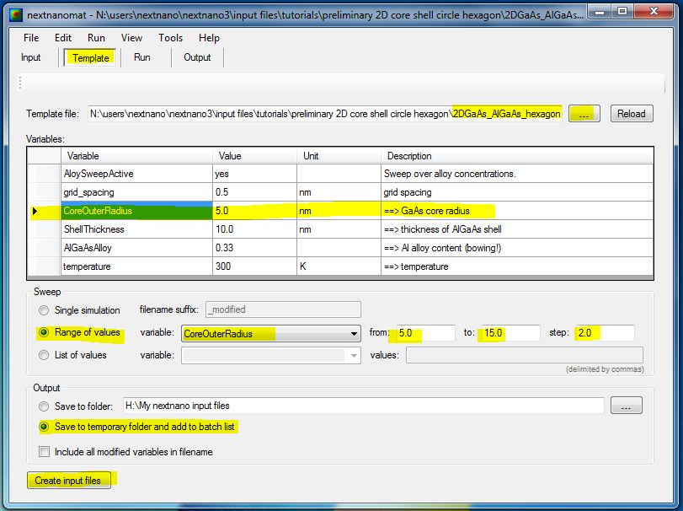This screenshot has width=683, height=511.
Task: Select the Single simulation radio button
Action: 44,310
